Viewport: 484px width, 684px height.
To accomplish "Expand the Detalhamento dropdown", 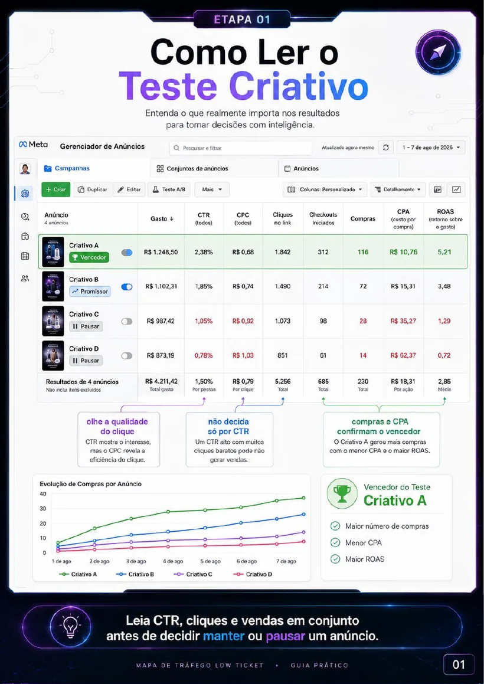I will [x=398, y=190].
